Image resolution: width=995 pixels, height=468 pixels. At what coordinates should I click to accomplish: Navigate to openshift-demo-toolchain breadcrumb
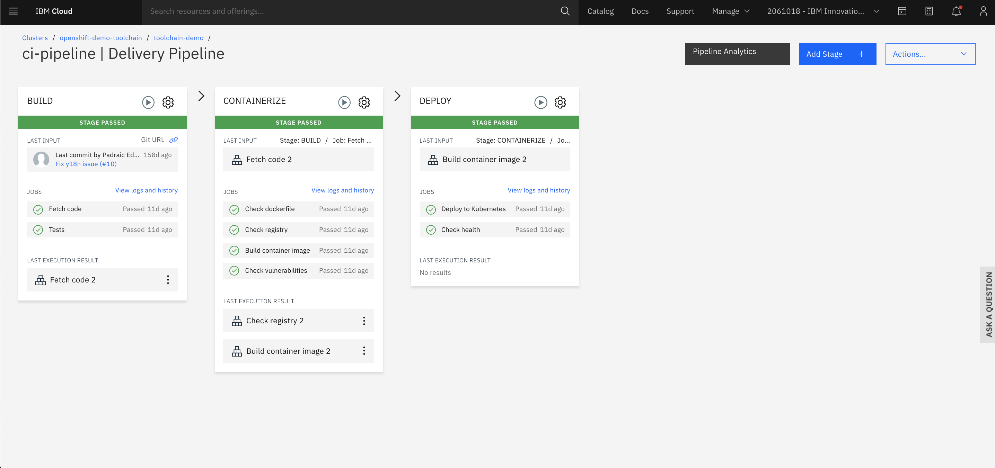[101, 38]
